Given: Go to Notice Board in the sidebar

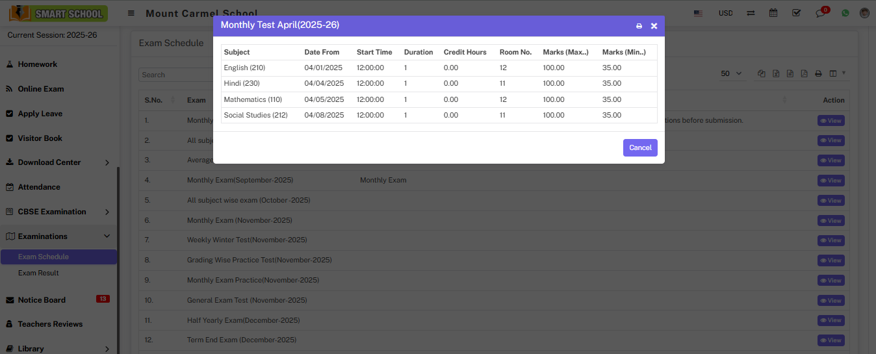Looking at the screenshot, I should point(42,300).
